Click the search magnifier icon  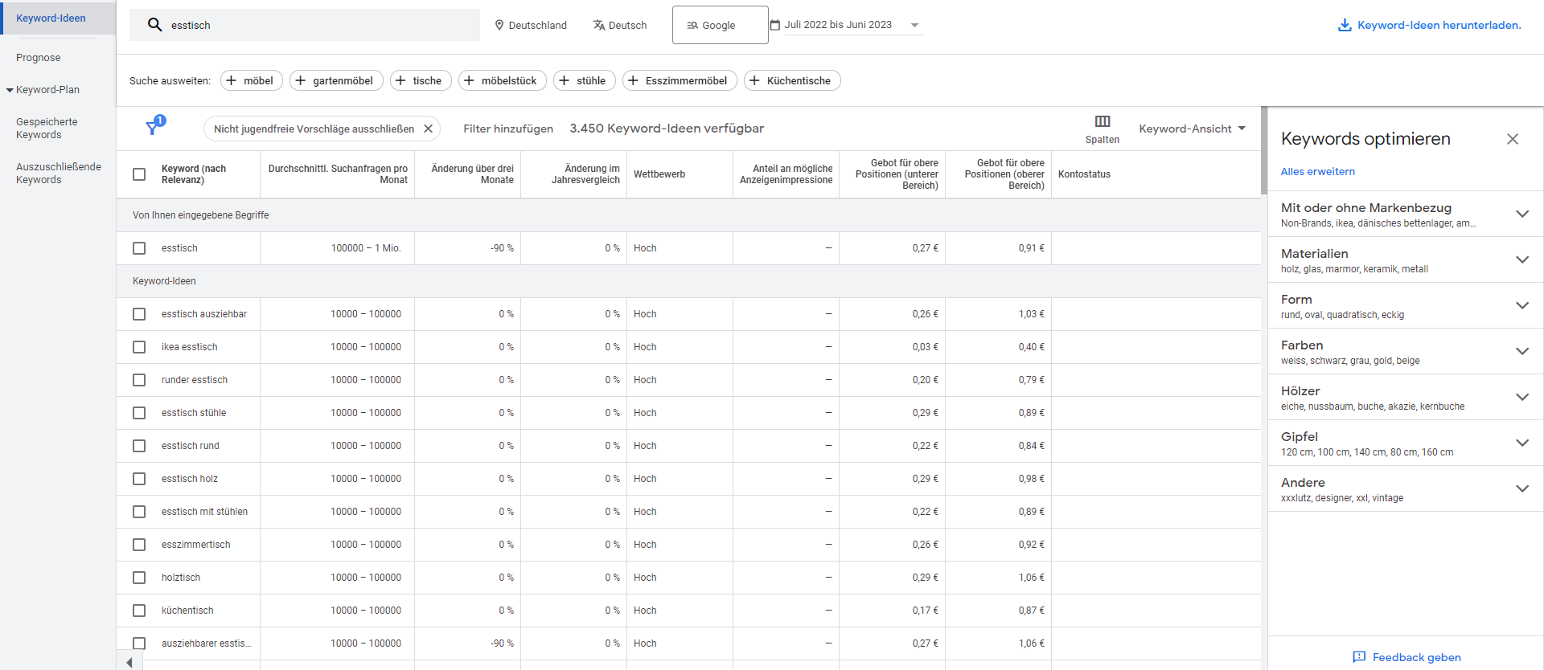coord(155,25)
